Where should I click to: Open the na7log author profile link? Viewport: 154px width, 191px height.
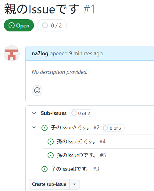[x=40, y=53]
